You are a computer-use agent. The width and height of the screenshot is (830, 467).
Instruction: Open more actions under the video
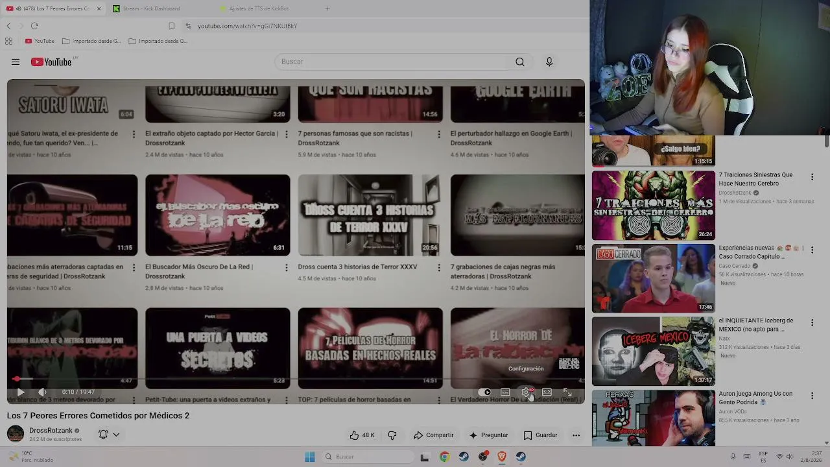point(576,435)
